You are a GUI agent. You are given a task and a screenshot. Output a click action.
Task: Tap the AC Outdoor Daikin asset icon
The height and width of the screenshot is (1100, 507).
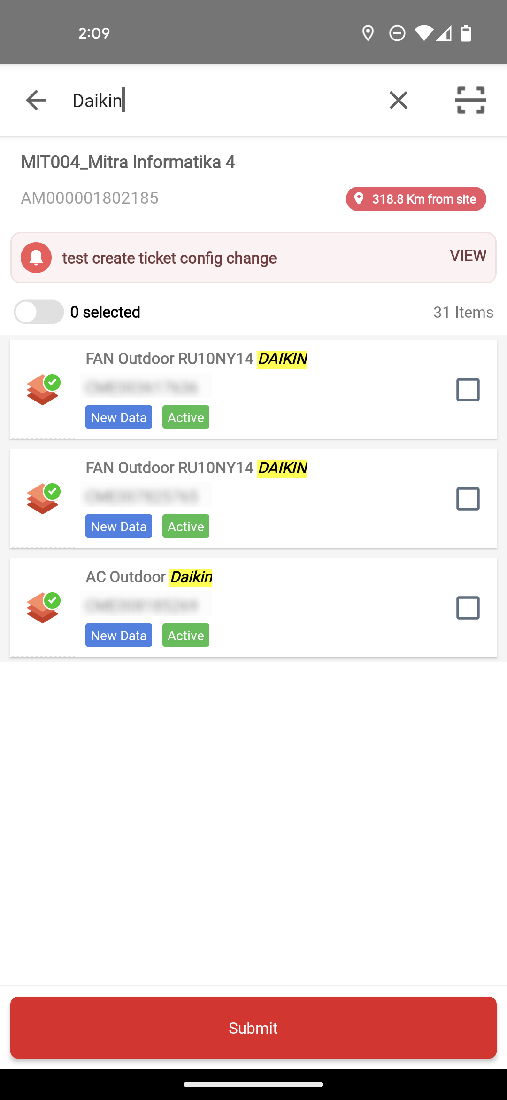(x=44, y=608)
